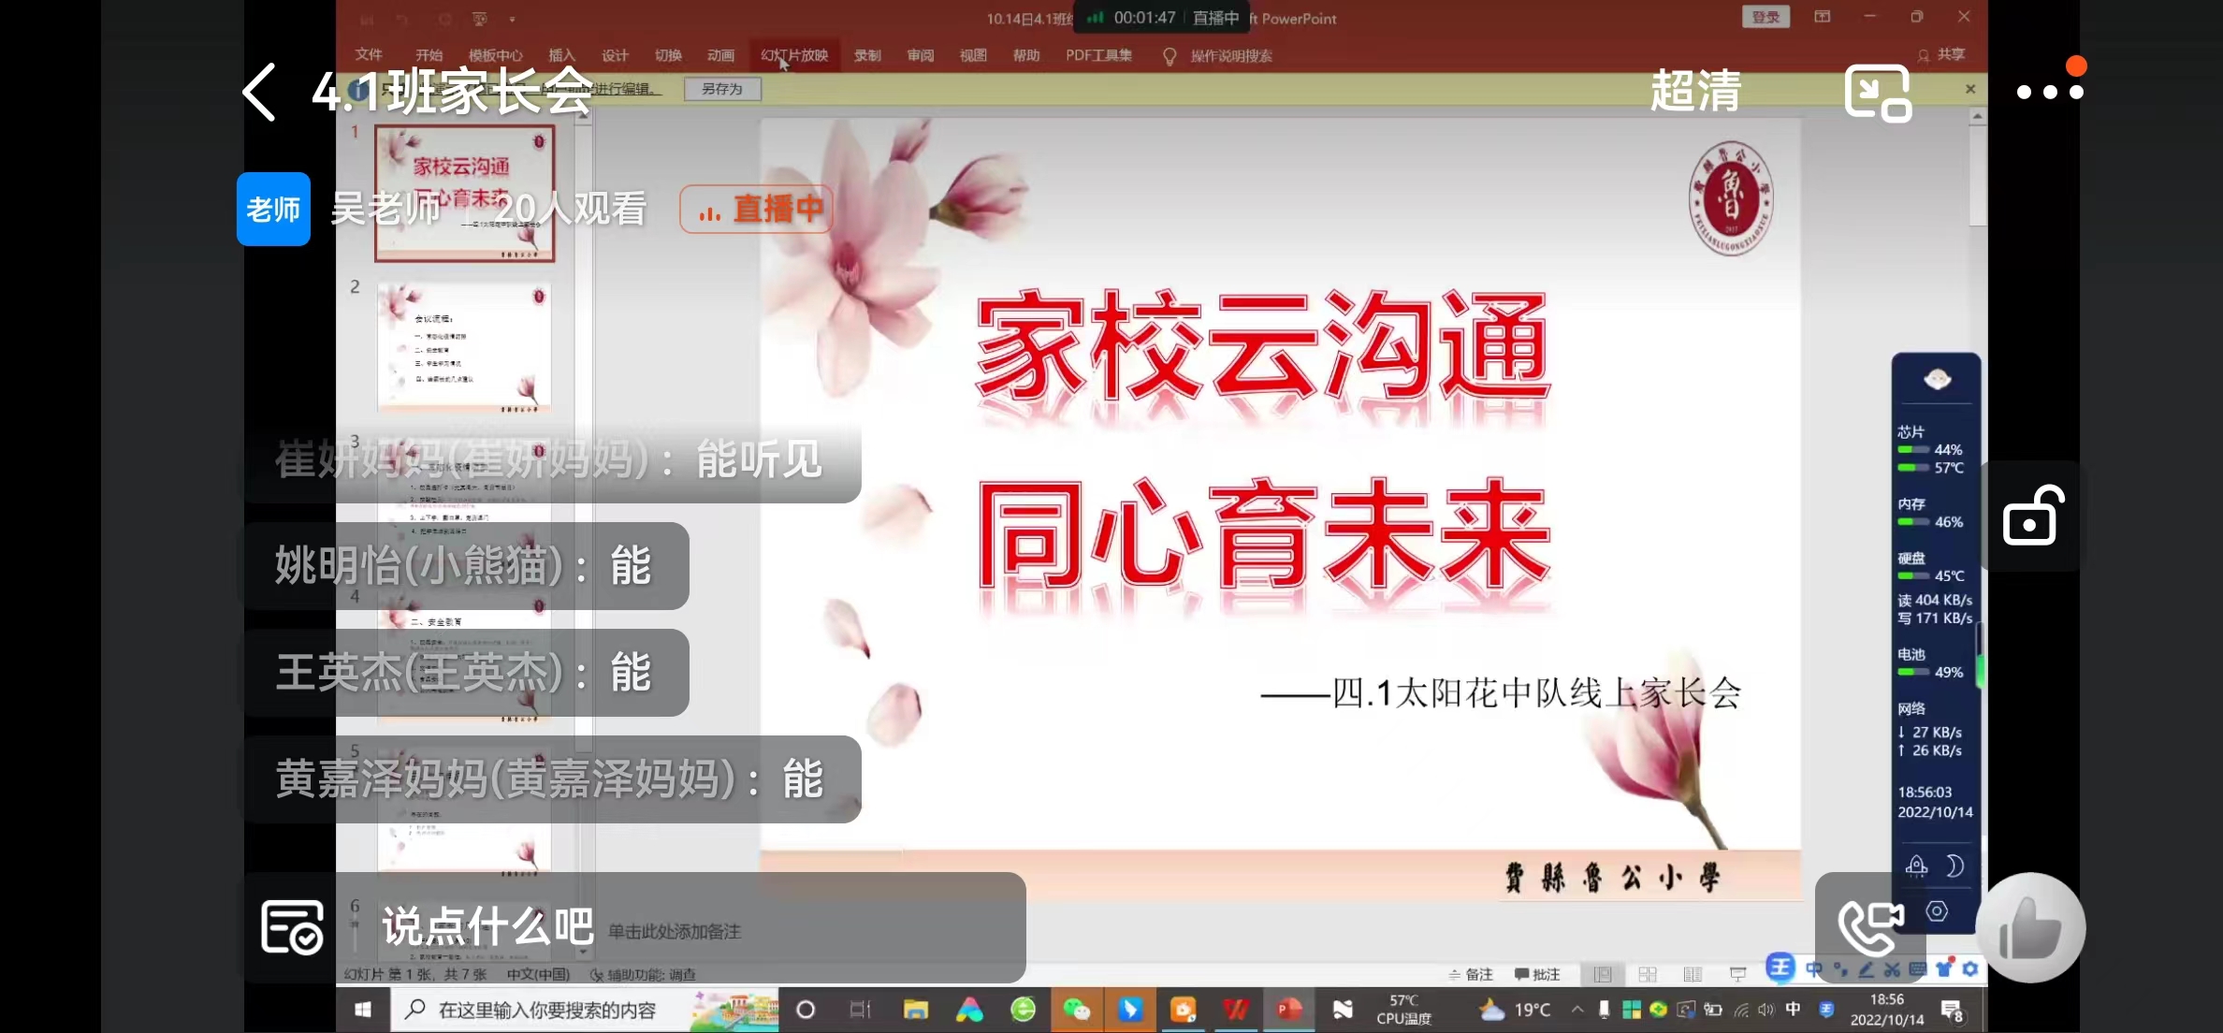Click the picture-in-picture icon near 超清
Screen dimensions: 2223x1033
(x=1878, y=93)
